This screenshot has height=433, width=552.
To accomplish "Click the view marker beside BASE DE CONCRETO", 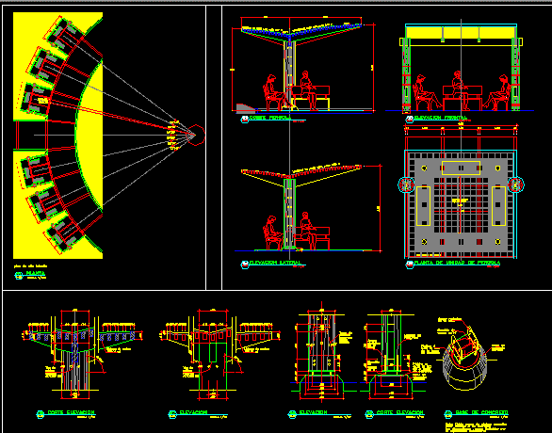I will pos(447,415).
